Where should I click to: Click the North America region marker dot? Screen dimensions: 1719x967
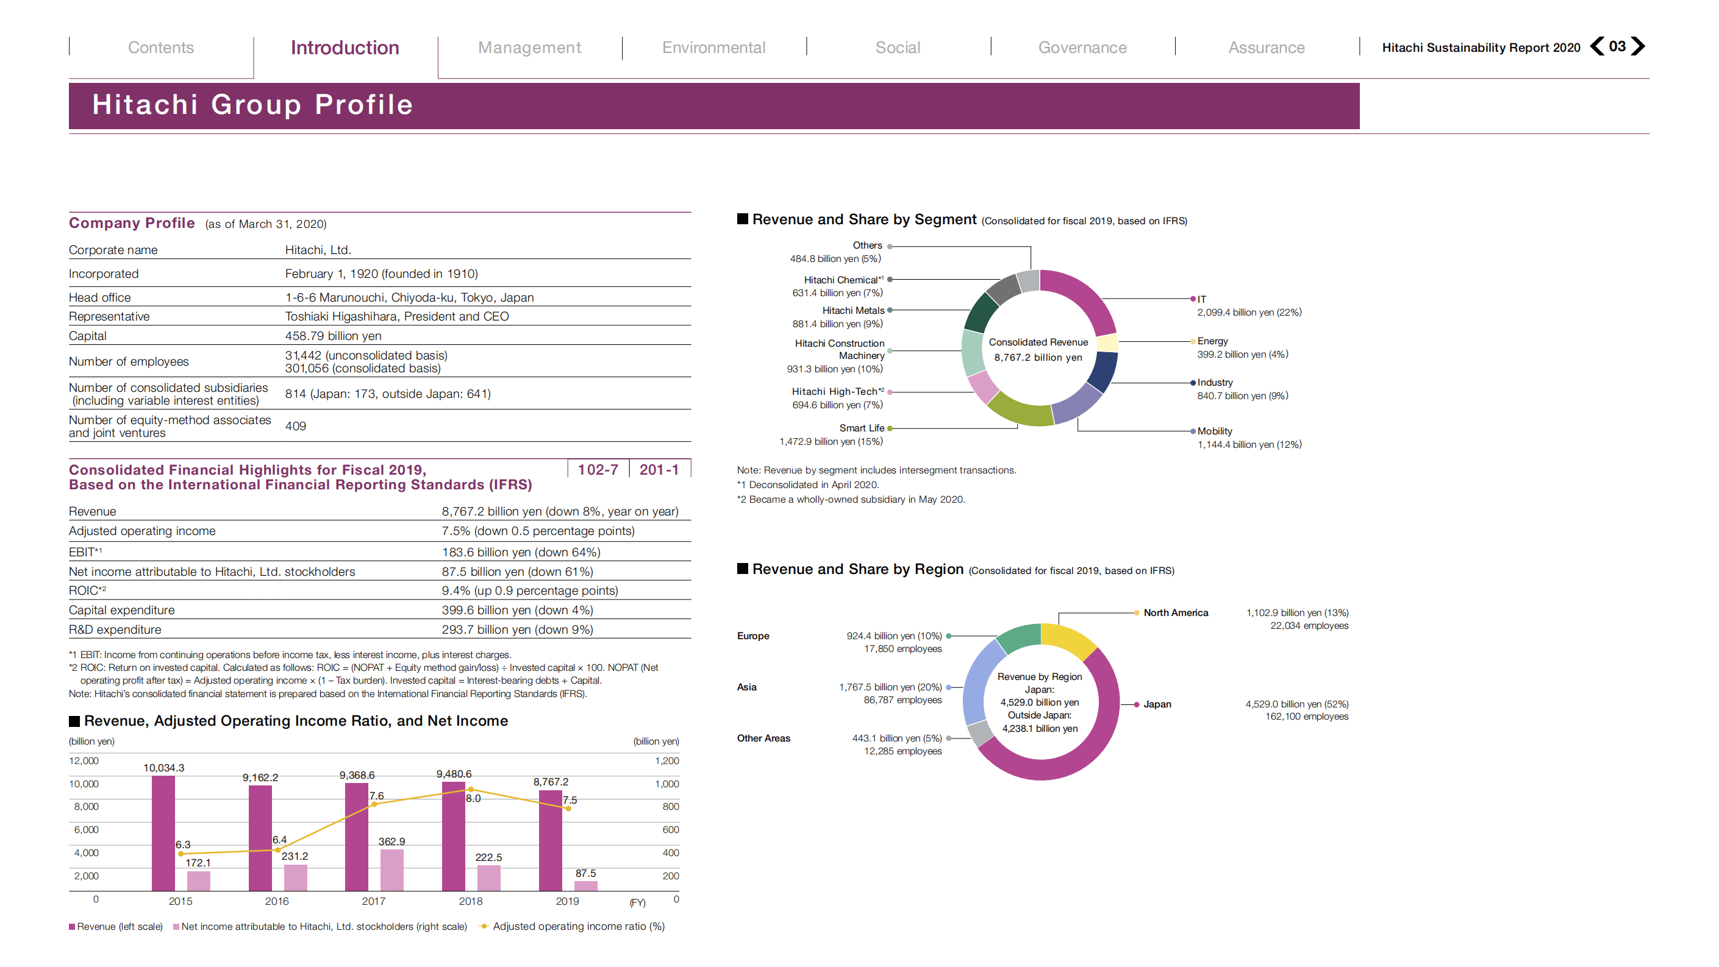pos(1137,613)
